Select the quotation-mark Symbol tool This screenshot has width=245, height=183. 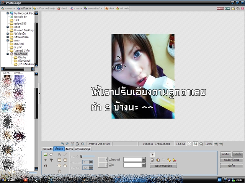tap(46, 165)
